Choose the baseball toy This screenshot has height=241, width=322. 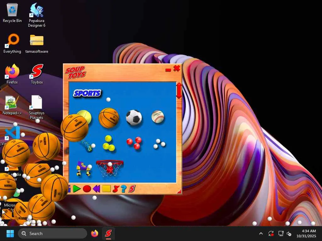point(158,117)
